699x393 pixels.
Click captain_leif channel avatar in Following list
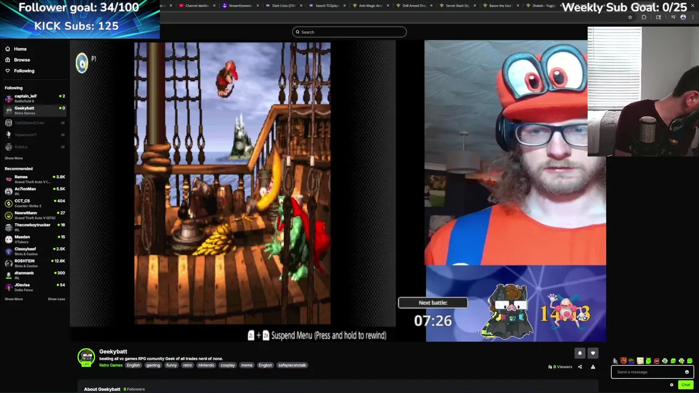click(8, 99)
